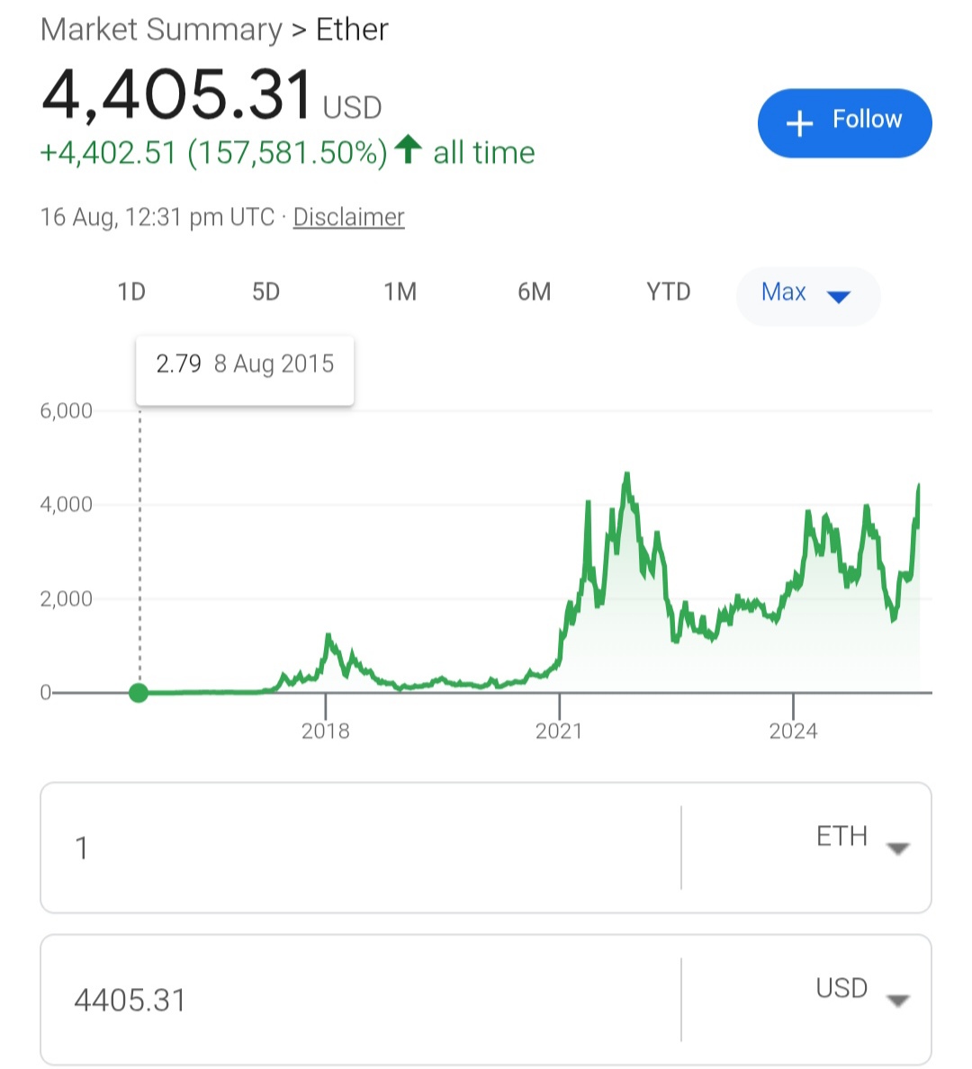Select the 5D time range tab
972x1069 pixels.
click(x=265, y=292)
